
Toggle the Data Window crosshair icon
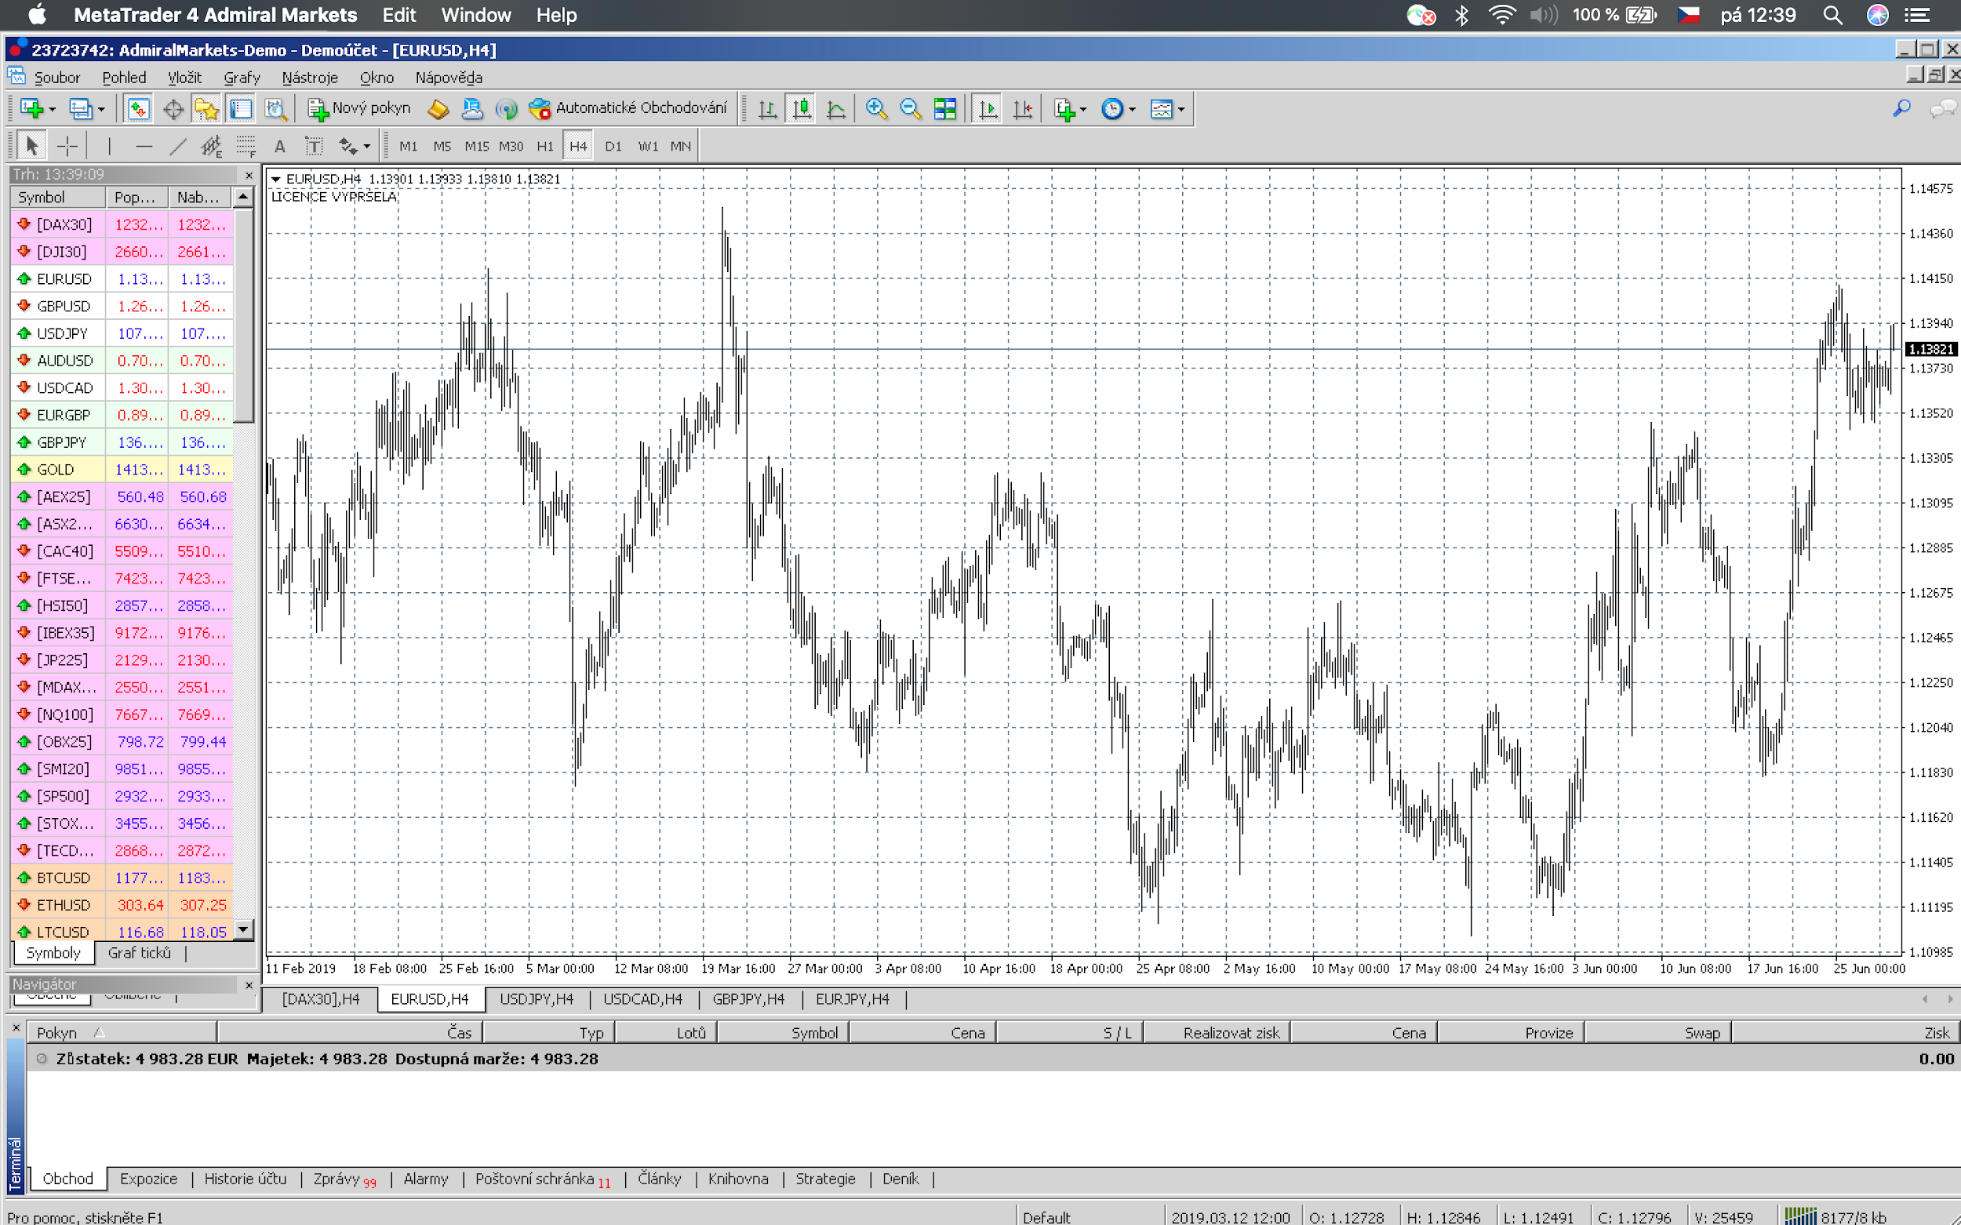(173, 107)
